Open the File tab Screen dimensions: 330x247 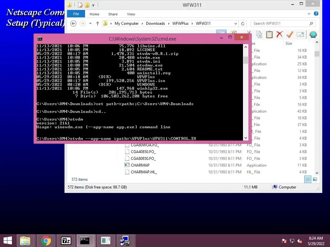pos(76,14)
